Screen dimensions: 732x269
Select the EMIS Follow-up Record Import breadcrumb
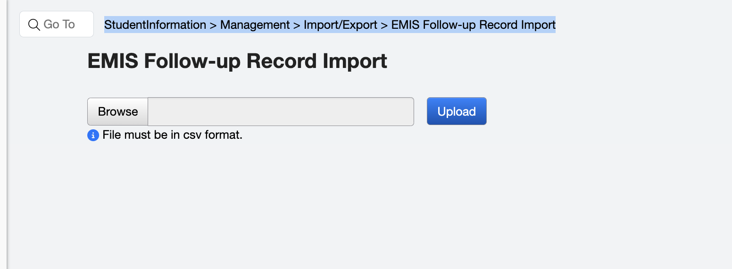click(x=473, y=25)
